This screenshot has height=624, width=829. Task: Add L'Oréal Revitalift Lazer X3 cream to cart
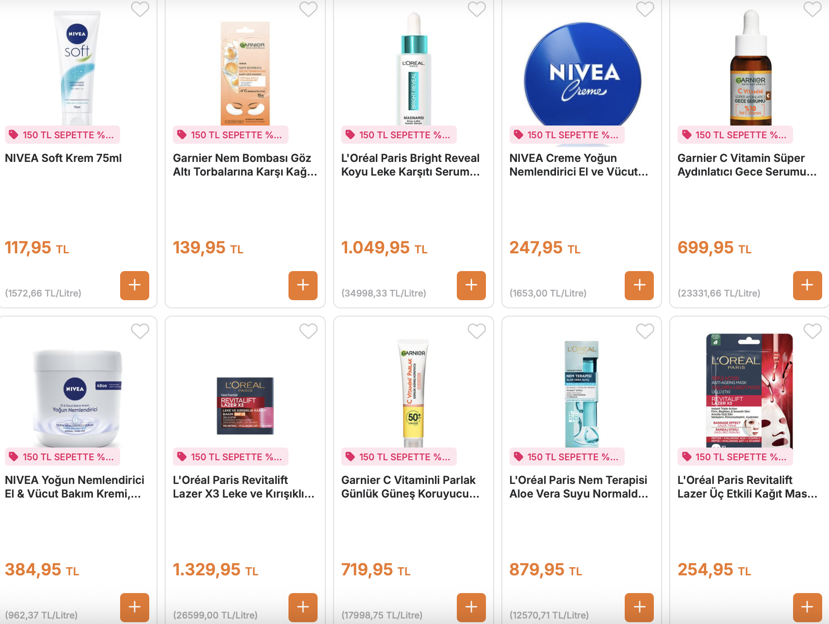coord(303,608)
